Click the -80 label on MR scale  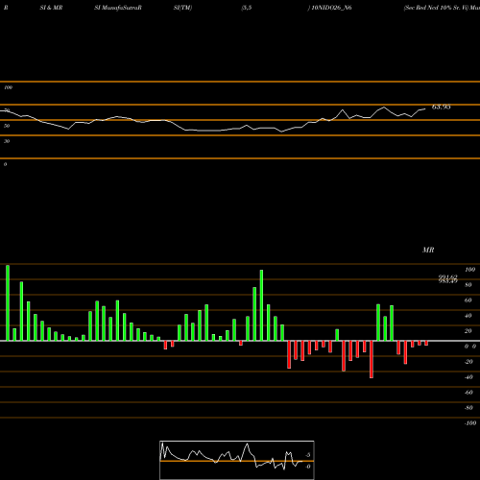pyautogui.click(x=468, y=408)
